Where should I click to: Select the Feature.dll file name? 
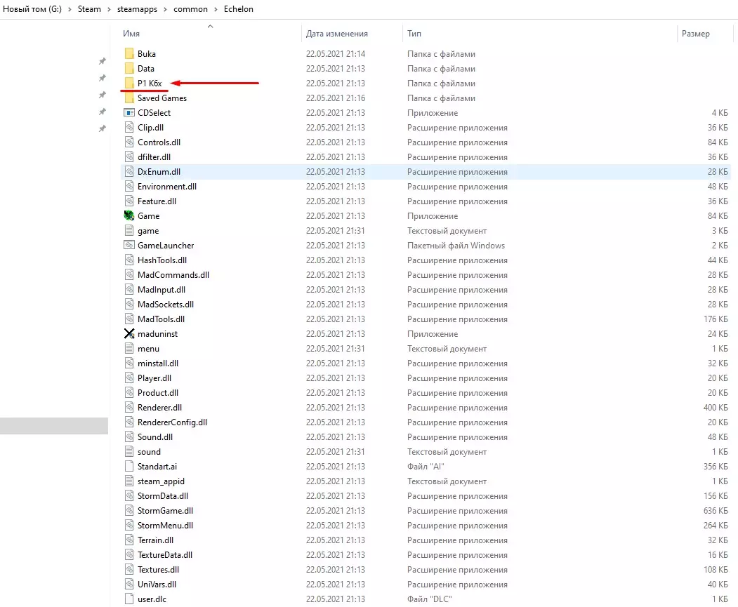[x=157, y=201]
